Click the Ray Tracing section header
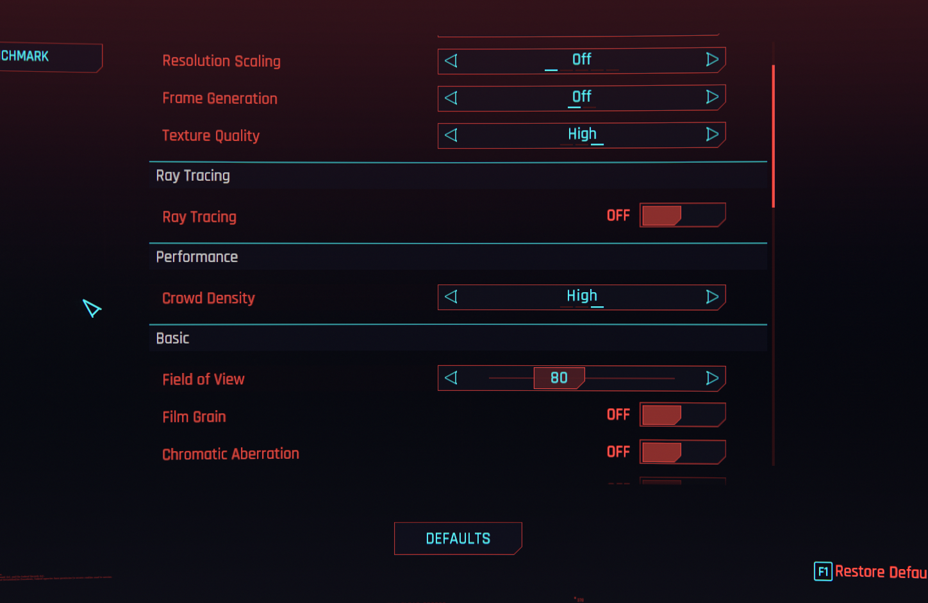The image size is (928, 603). click(458, 176)
